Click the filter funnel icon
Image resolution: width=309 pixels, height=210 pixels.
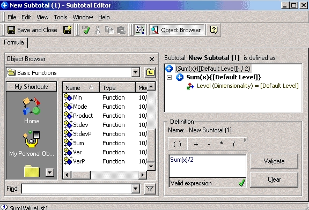tap(150, 189)
